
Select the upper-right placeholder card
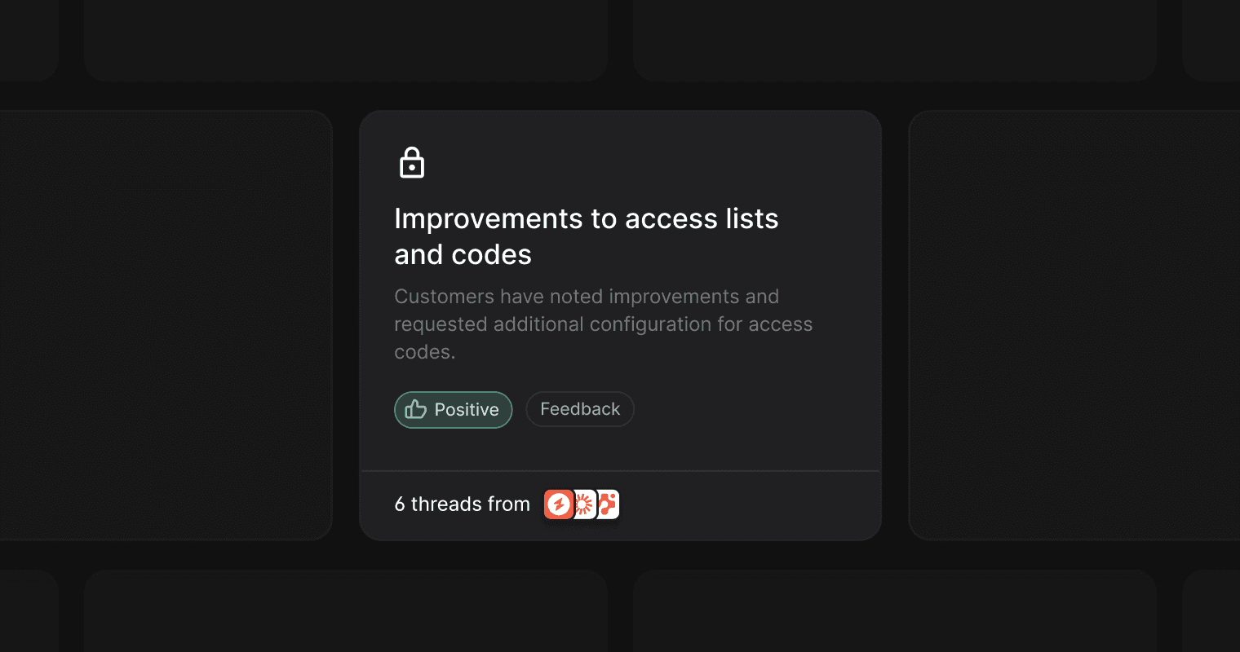coord(895,41)
